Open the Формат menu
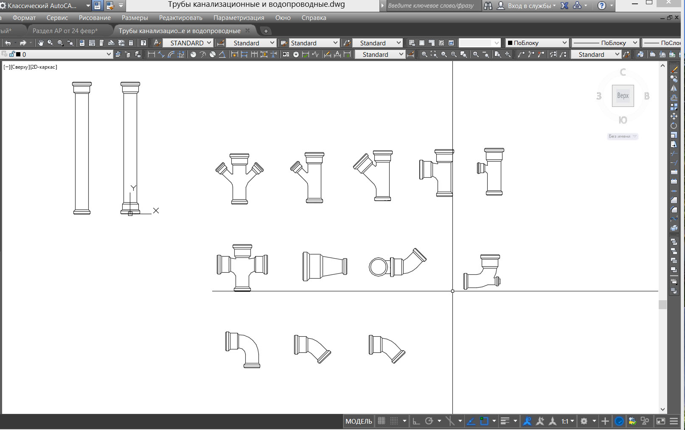The image size is (685, 430). [24, 18]
